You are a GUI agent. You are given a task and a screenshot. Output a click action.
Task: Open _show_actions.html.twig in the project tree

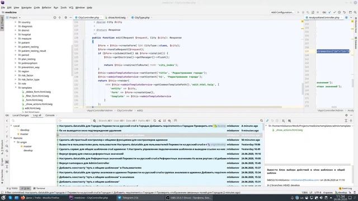click(x=39, y=104)
